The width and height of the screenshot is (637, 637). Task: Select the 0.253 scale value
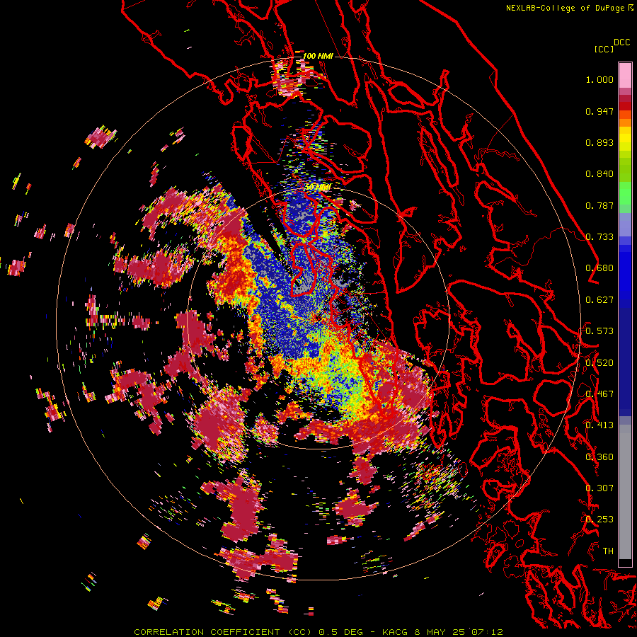(x=599, y=520)
